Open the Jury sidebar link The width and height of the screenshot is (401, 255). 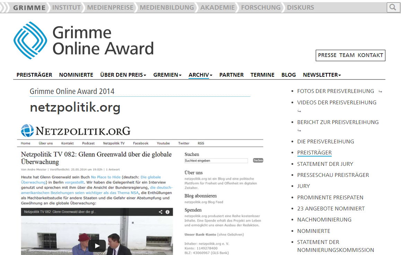coord(304,186)
